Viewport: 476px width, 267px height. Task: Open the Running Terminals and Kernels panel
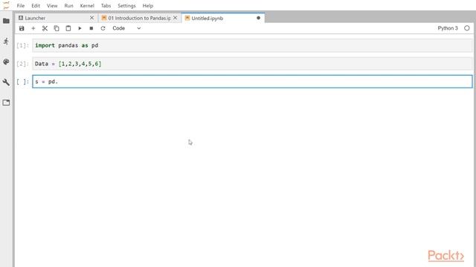6,42
